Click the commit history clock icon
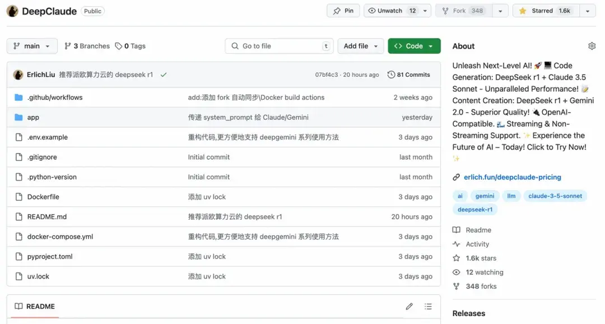 391,74
